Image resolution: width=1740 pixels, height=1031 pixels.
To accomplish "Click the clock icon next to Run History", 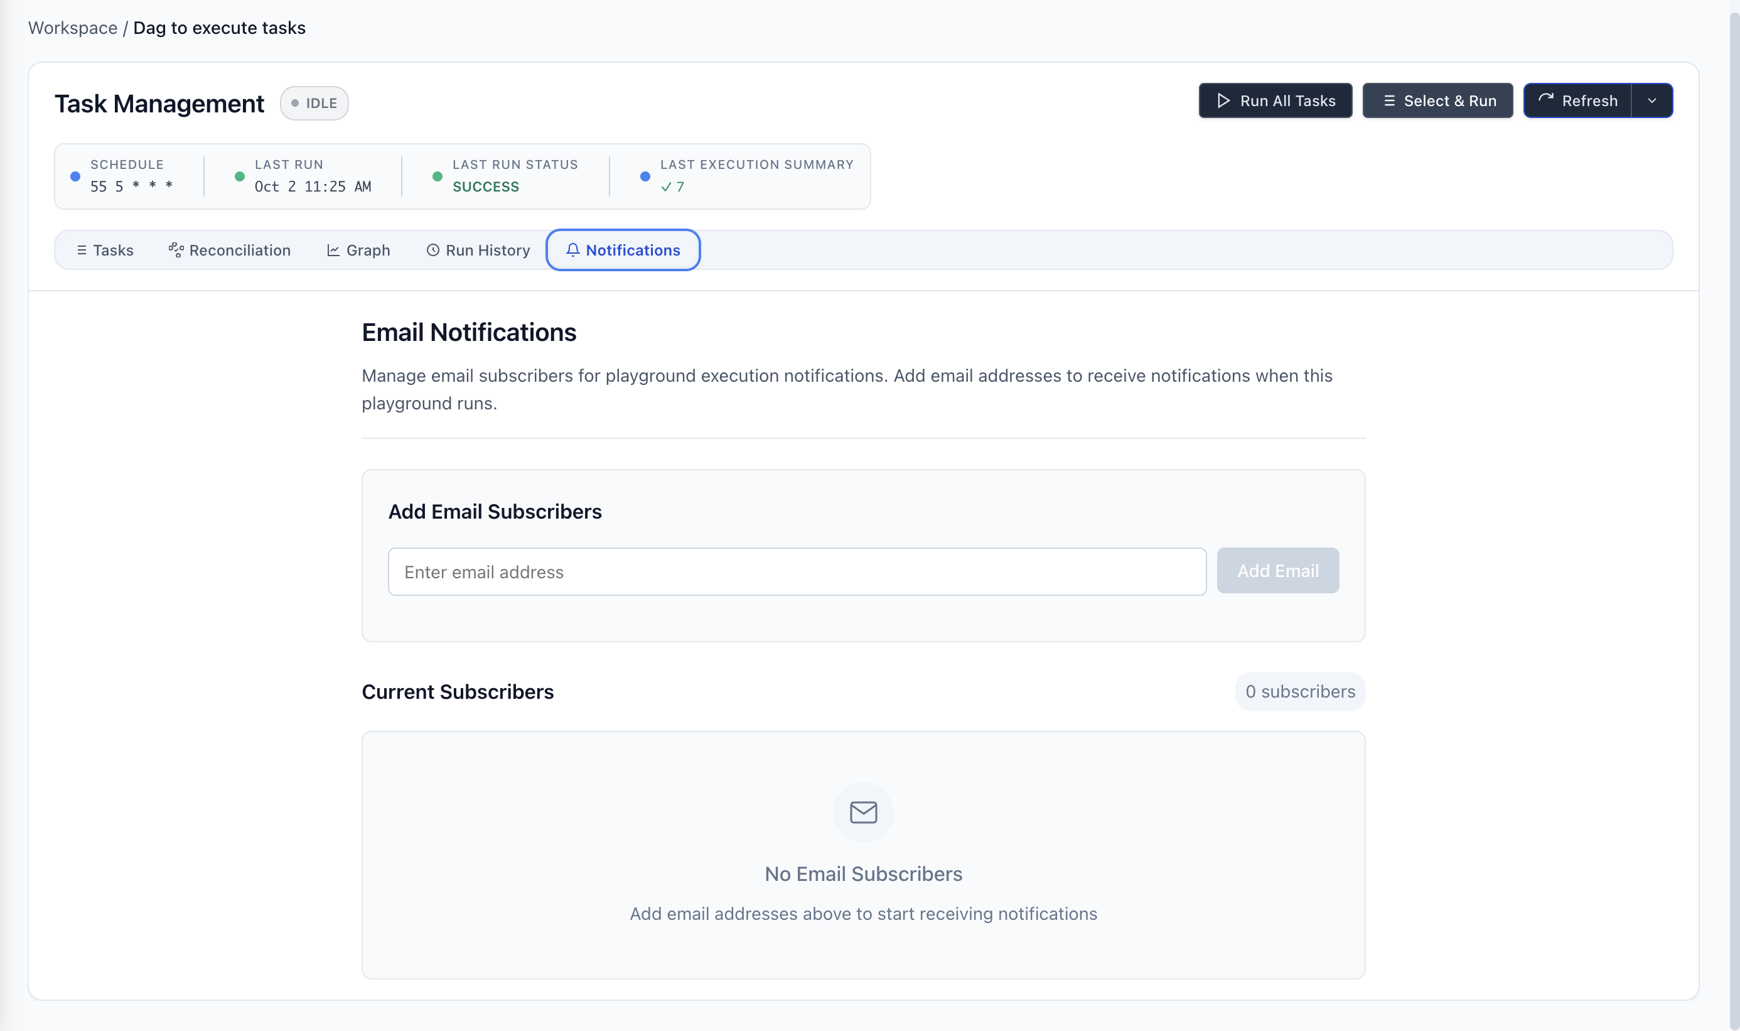I will (x=432, y=250).
